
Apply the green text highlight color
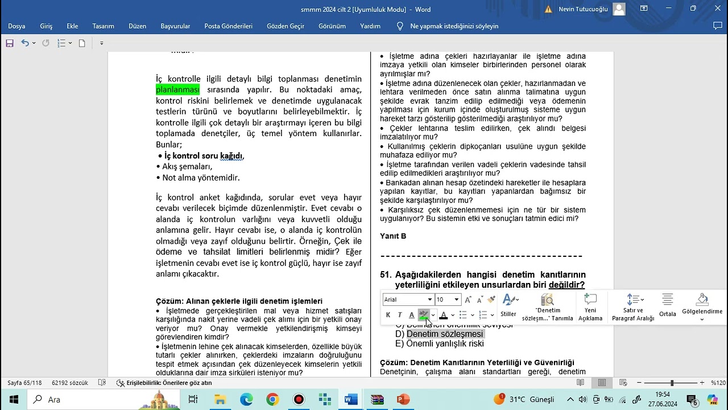424,315
